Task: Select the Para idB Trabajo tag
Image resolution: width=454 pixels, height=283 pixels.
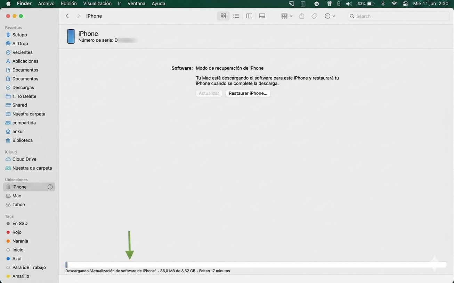Action: pyautogui.click(x=29, y=267)
